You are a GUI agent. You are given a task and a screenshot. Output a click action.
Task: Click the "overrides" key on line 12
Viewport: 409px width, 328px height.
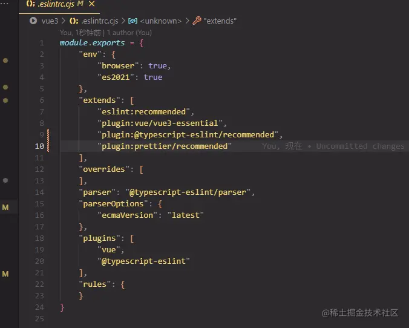[104, 169]
